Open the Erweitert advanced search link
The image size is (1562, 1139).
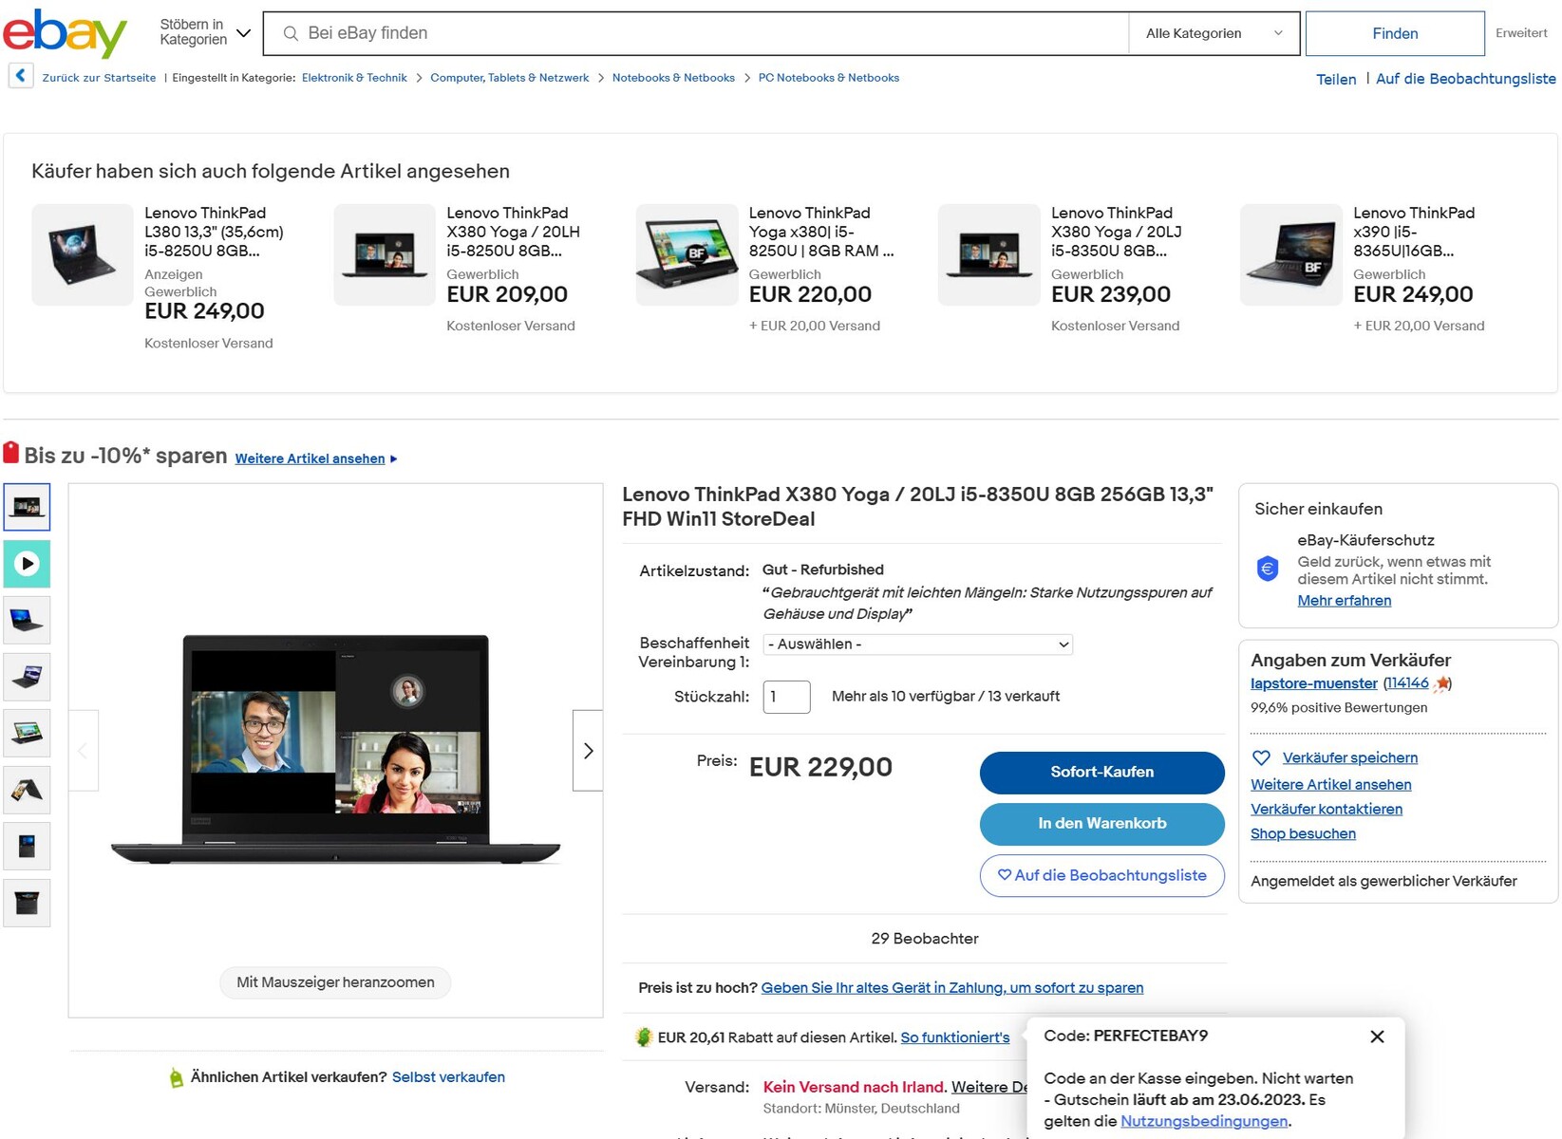pos(1521,33)
